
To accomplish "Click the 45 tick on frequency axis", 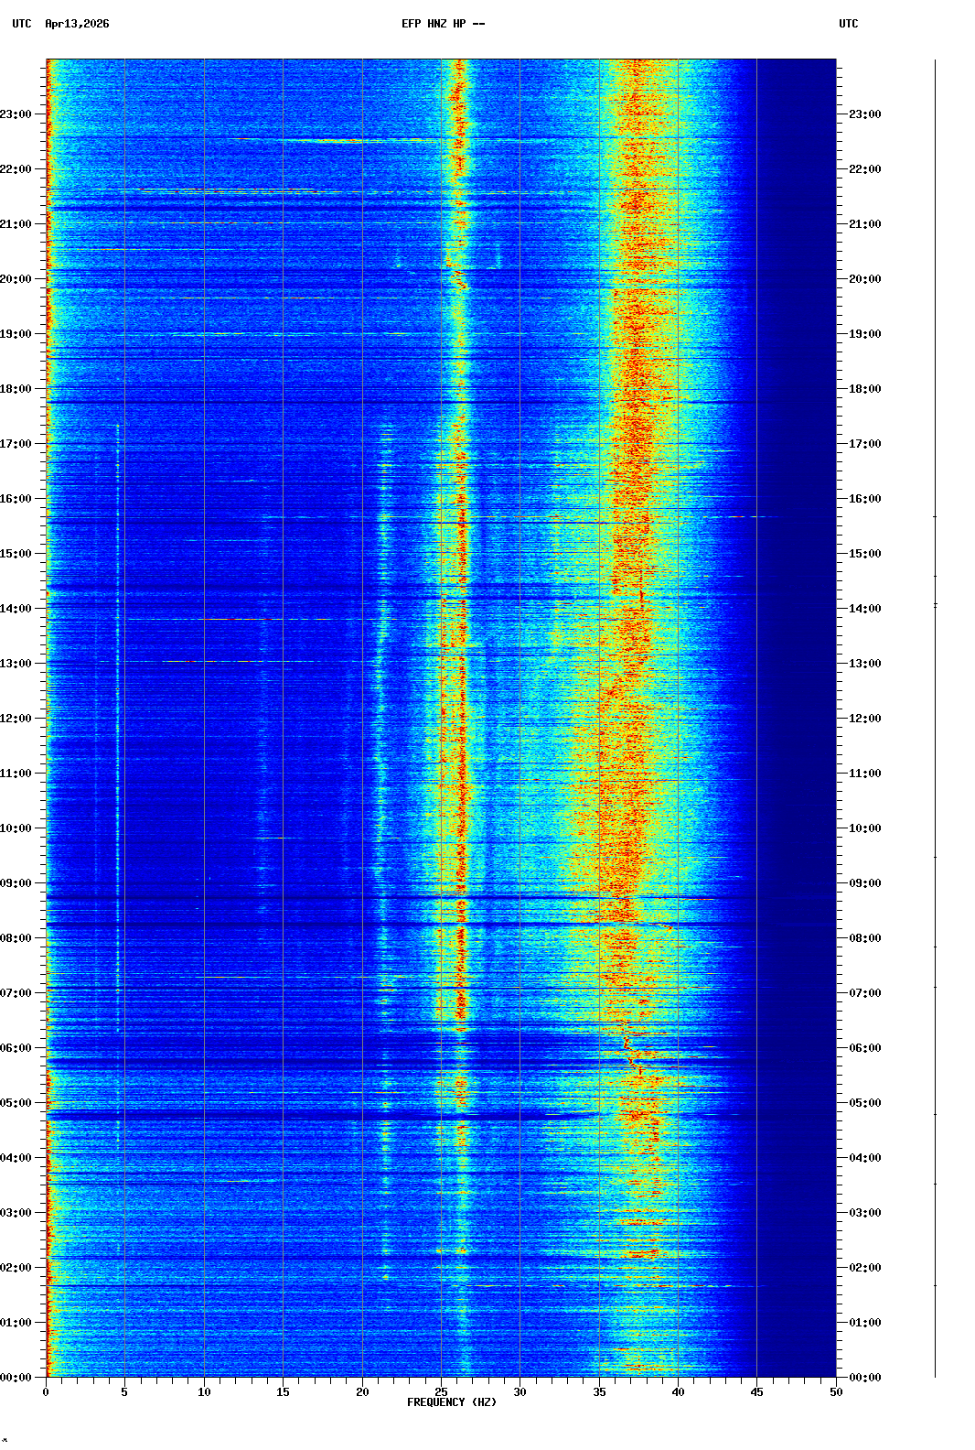I will pyautogui.click(x=756, y=1392).
